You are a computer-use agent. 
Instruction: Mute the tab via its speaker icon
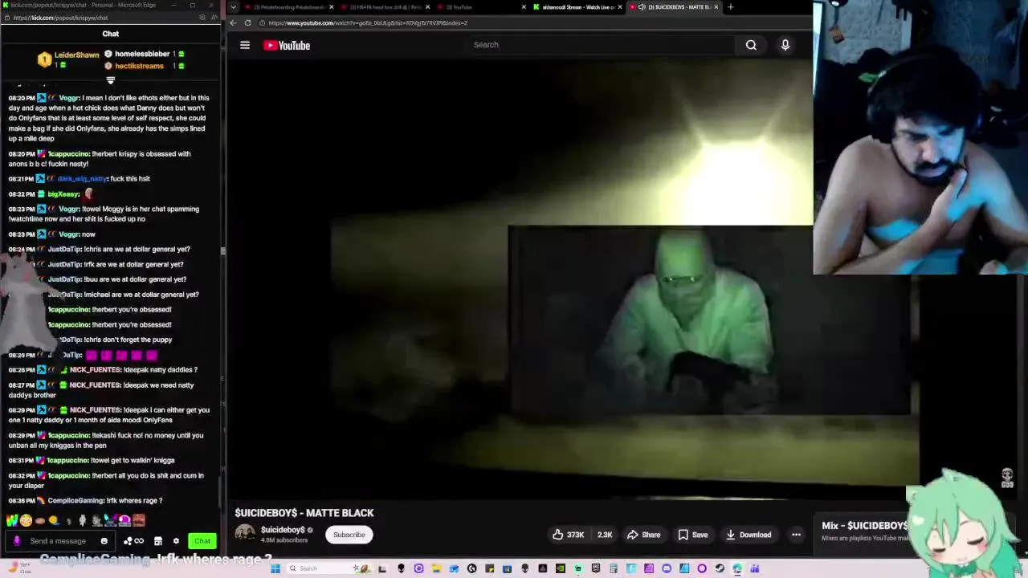642,7
